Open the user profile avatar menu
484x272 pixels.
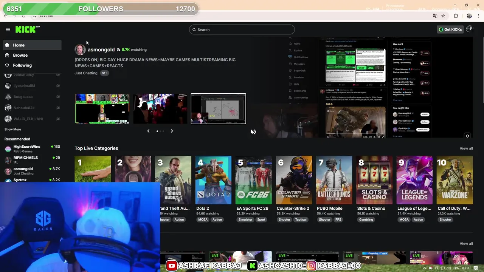coord(470,29)
